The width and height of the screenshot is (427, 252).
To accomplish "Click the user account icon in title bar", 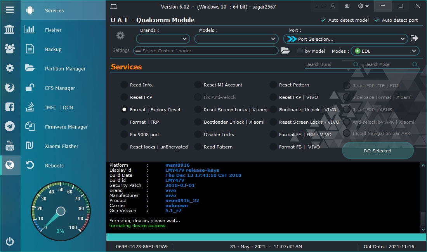I will click(333, 6).
